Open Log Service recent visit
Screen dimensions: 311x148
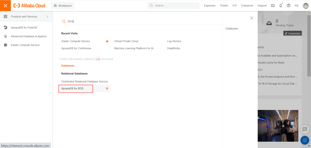[174, 41]
